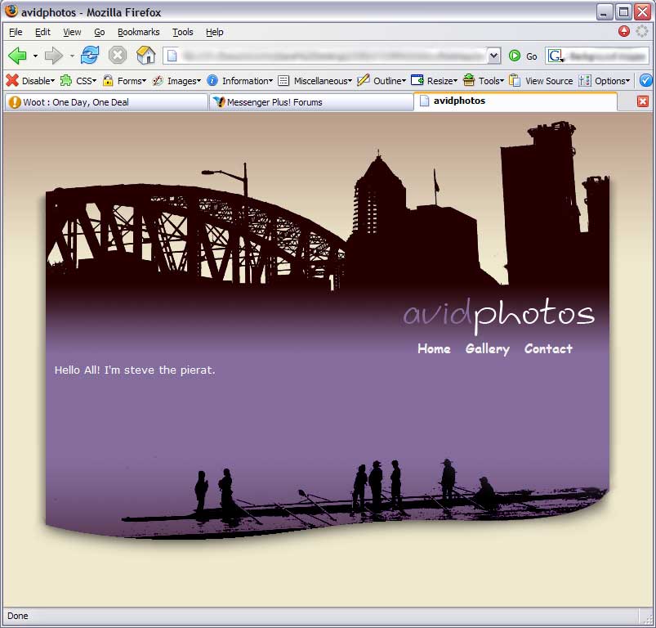Close the current tab with red X
656x628 pixels.
642,101
